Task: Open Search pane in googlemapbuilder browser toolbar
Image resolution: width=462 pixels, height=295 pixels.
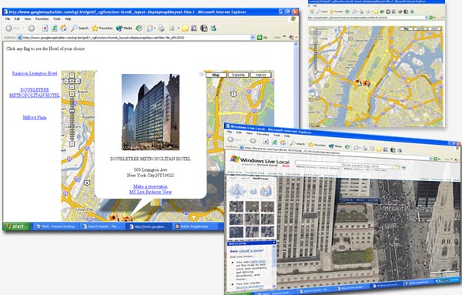Action: (x=79, y=28)
